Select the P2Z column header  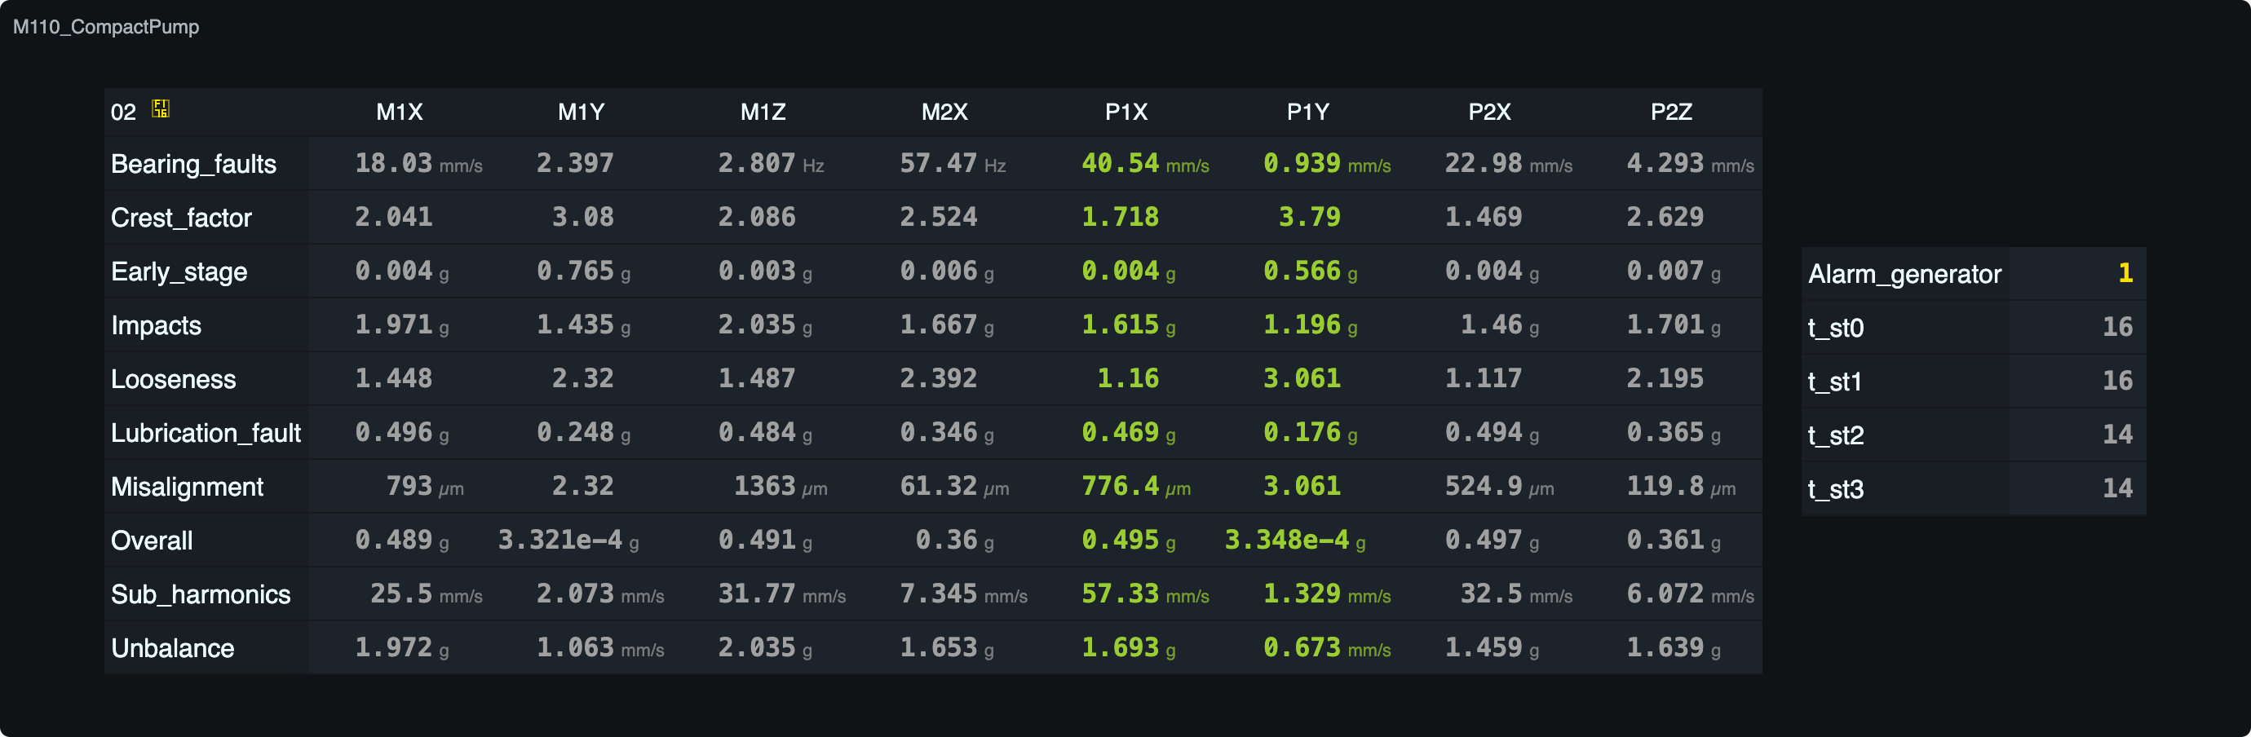coord(1672,112)
